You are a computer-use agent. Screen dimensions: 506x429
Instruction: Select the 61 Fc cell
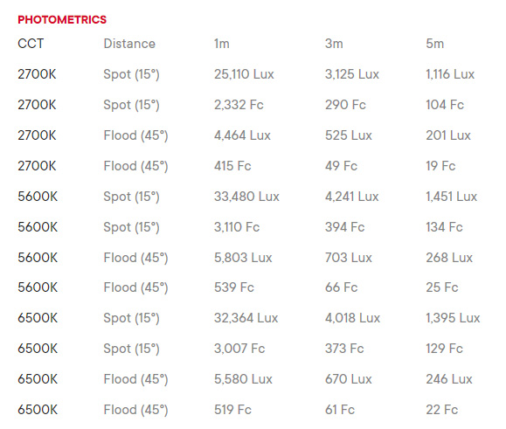[340, 410]
